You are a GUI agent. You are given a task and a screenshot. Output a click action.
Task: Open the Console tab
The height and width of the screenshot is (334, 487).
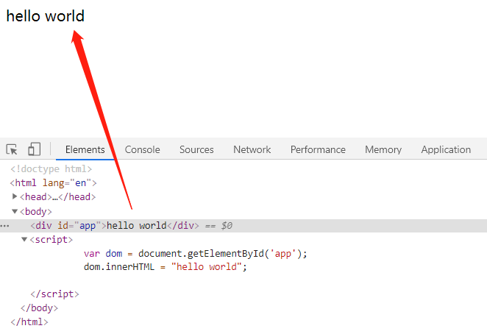click(142, 149)
